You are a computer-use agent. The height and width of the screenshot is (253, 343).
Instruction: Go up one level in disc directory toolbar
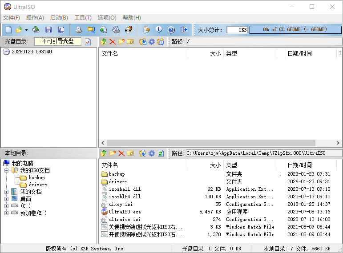click(x=104, y=41)
